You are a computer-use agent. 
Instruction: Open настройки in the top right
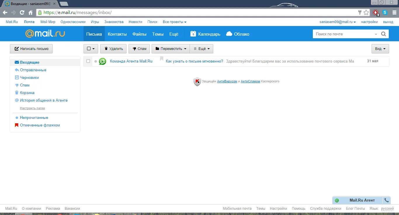(x=369, y=22)
